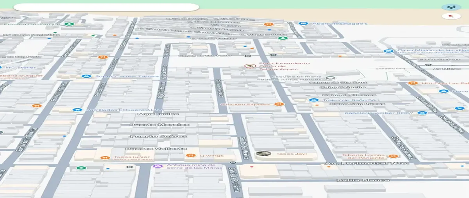
Task: Click the Puerto Morelos street label
Action: pyautogui.click(x=159, y=125)
